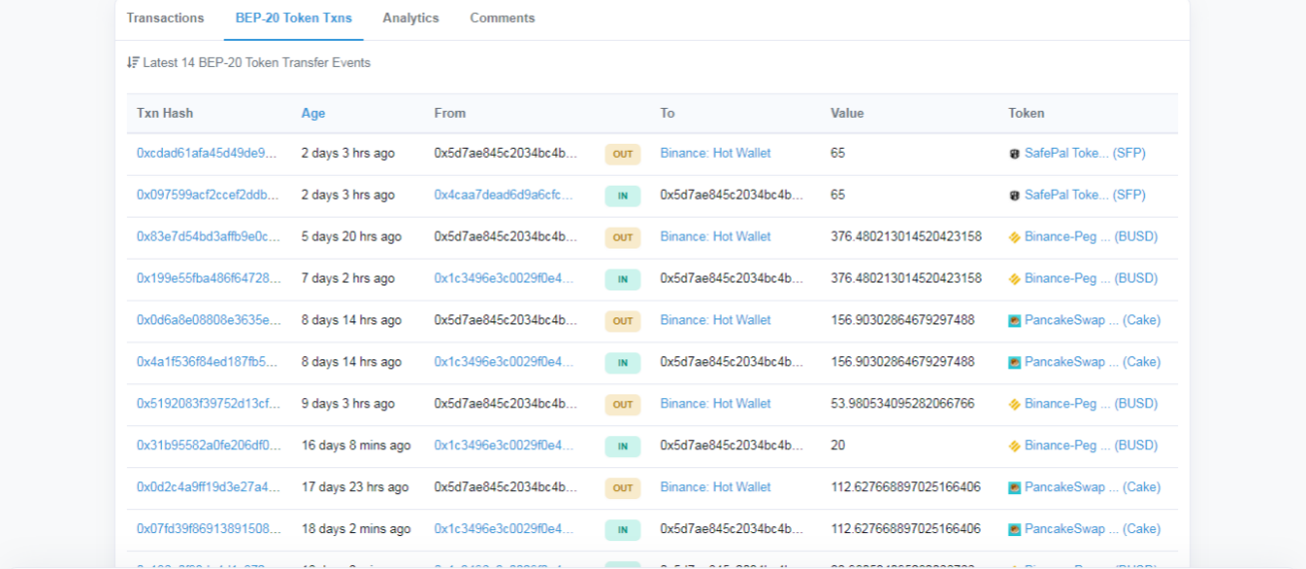Image resolution: width=1306 pixels, height=569 pixels.
Task: Select the BEP-20 Token Txns tab
Action: (294, 18)
